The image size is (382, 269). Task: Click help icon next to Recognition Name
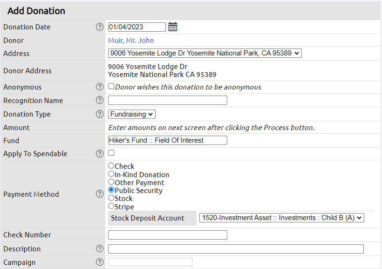pyautogui.click(x=99, y=100)
